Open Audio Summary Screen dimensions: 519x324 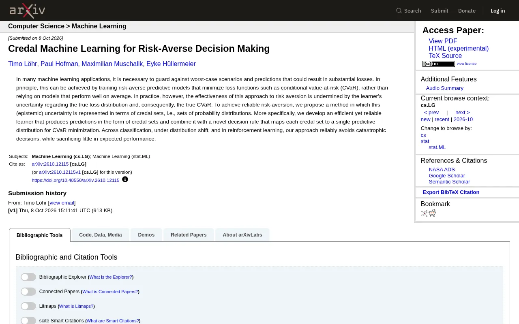click(x=444, y=88)
